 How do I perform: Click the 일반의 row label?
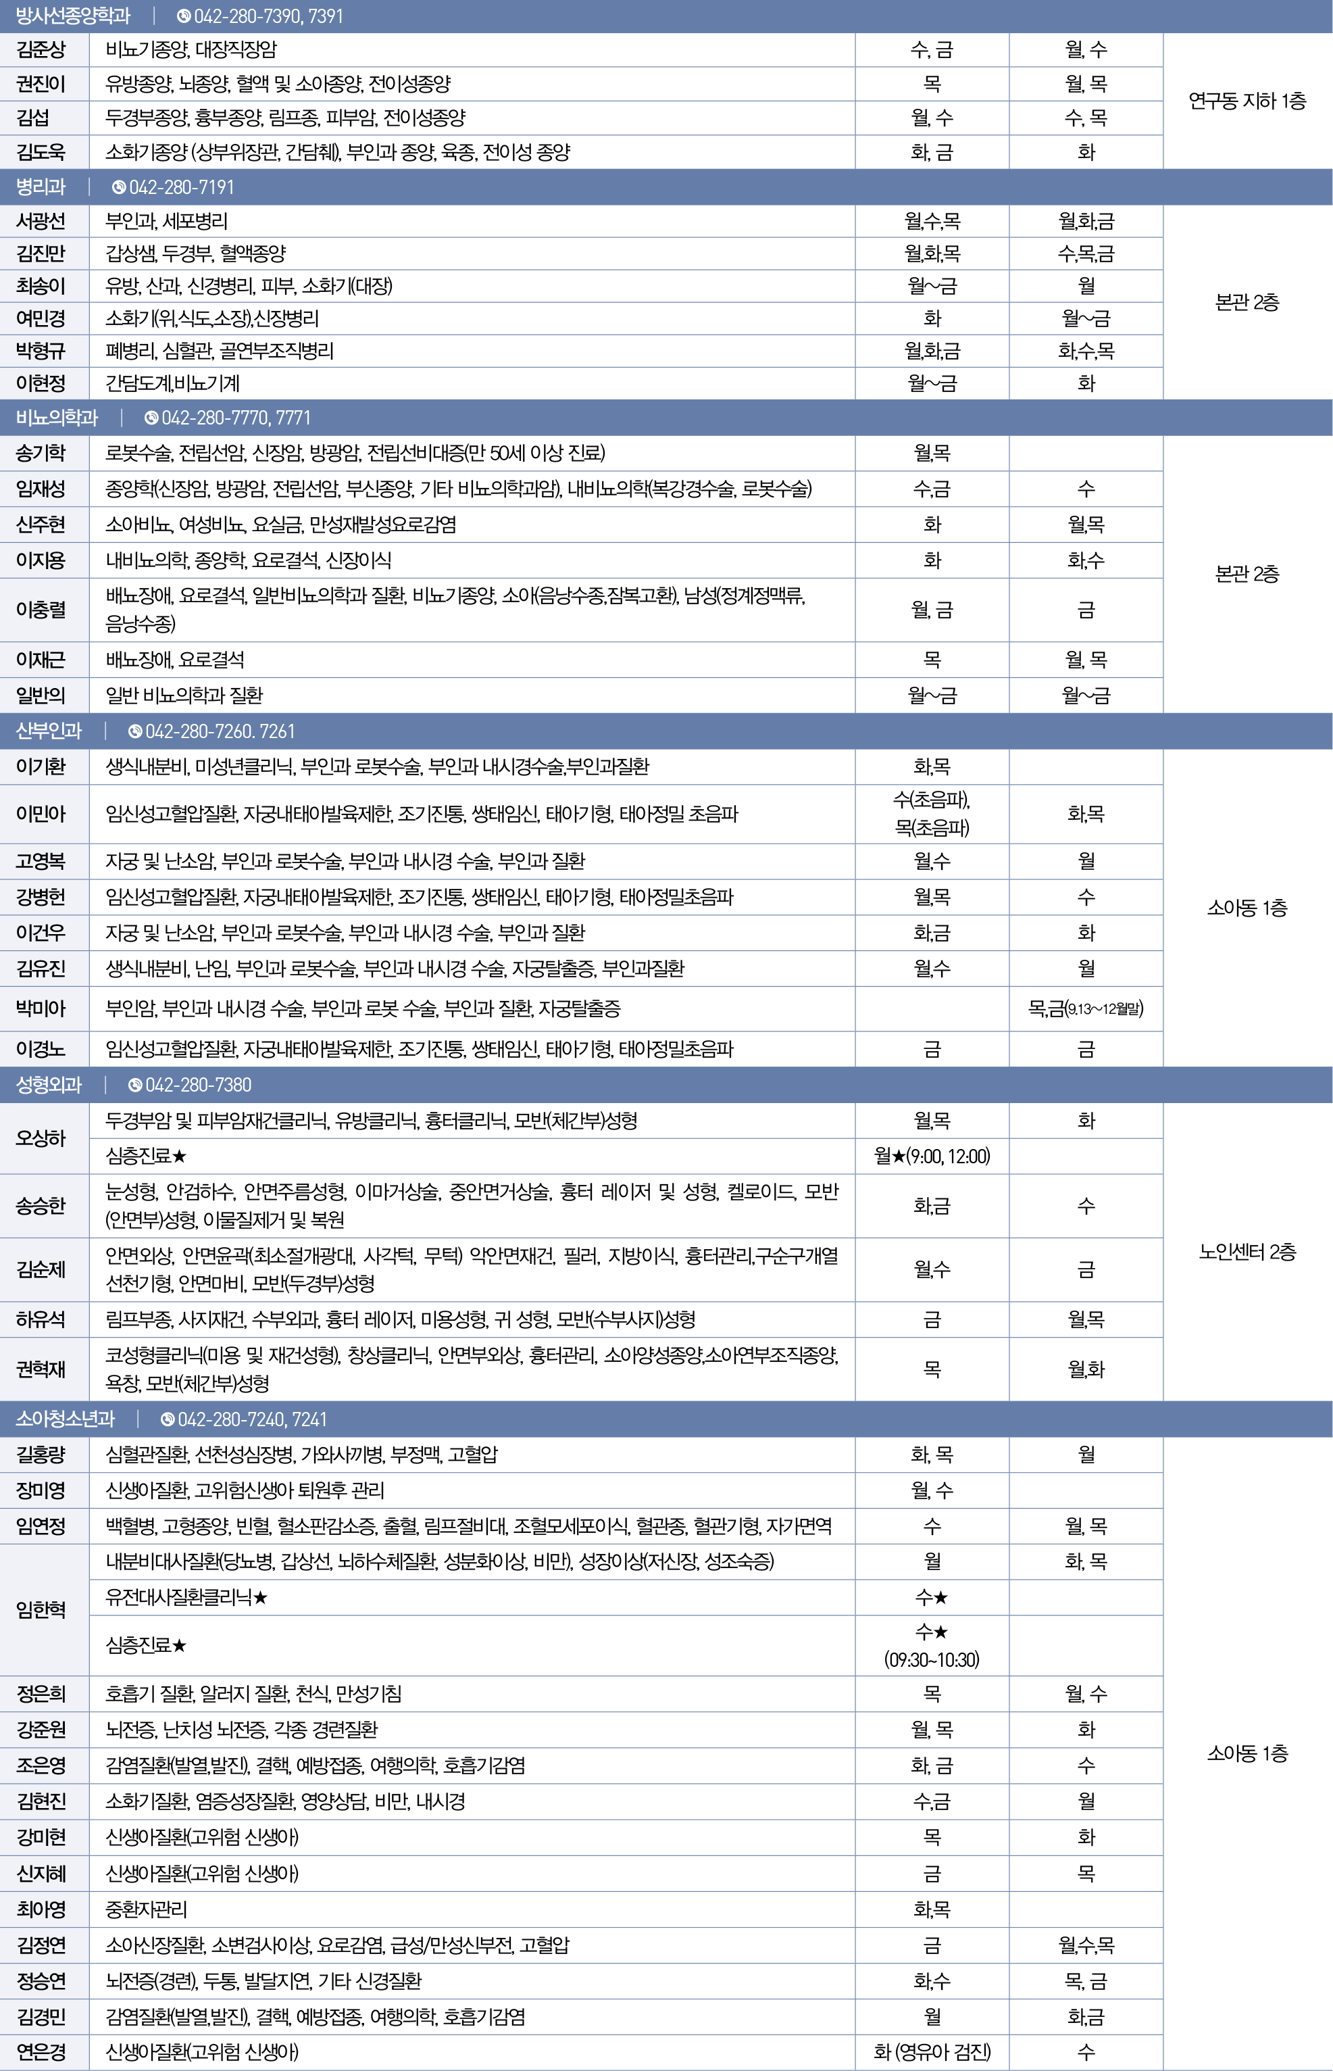(x=41, y=696)
